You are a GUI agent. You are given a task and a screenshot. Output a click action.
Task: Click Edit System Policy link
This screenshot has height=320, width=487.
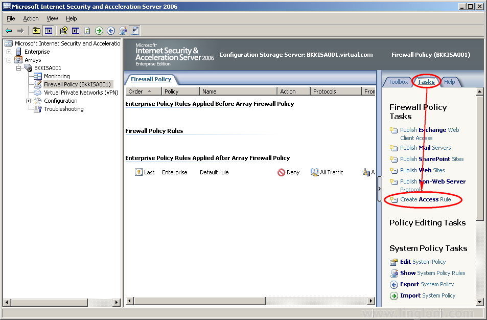click(x=423, y=262)
